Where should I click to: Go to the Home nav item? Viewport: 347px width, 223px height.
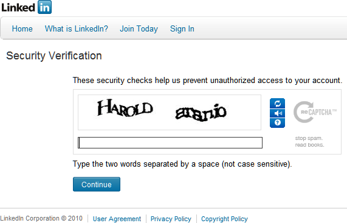click(x=22, y=28)
